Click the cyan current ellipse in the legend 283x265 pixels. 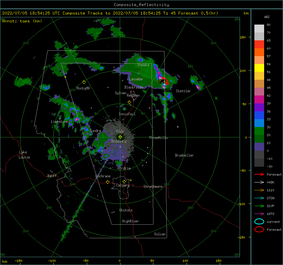tap(259, 222)
